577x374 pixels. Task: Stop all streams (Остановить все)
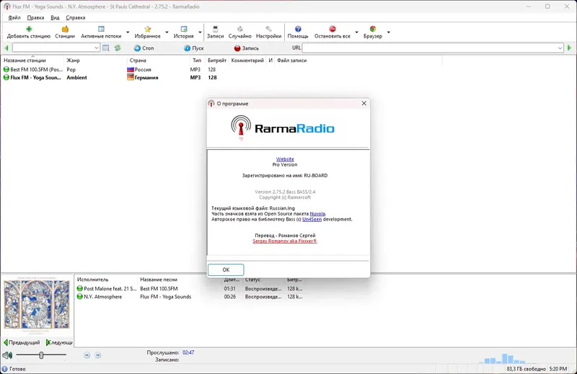(332, 32)
